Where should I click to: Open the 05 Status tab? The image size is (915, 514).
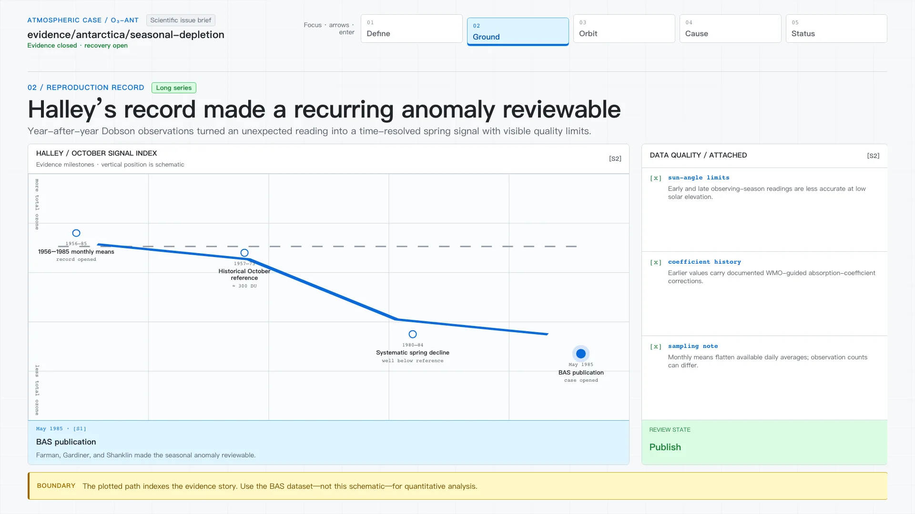(x=836, y=29)
